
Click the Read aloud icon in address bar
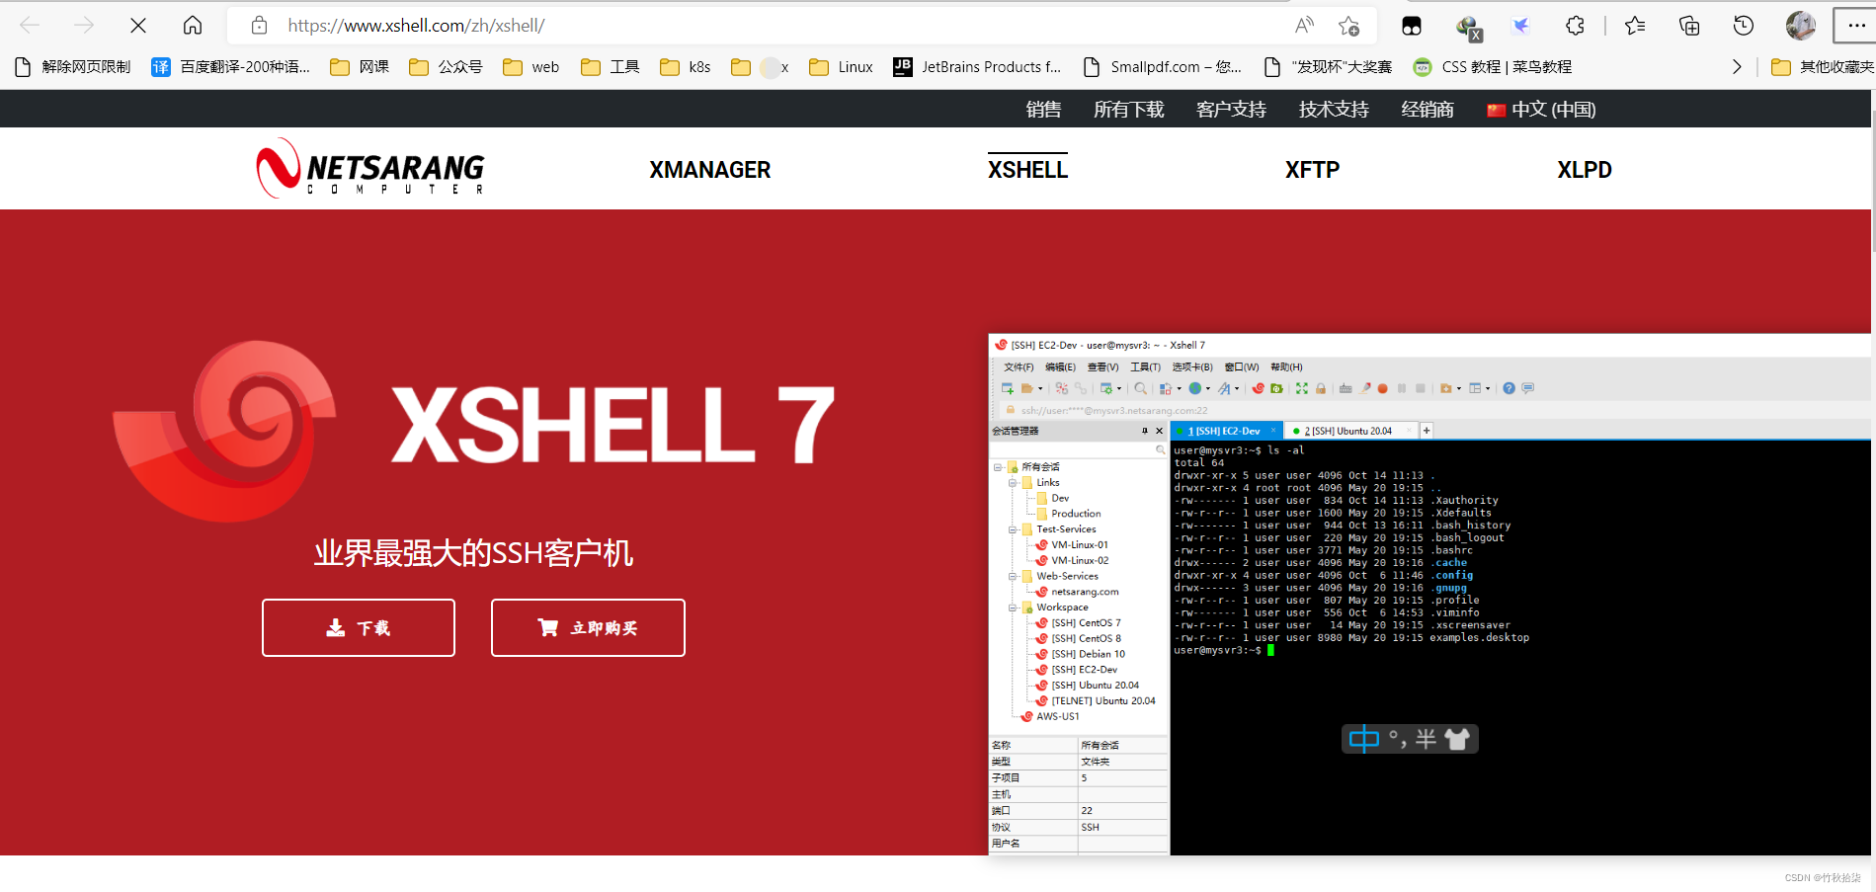[1304, 26]
